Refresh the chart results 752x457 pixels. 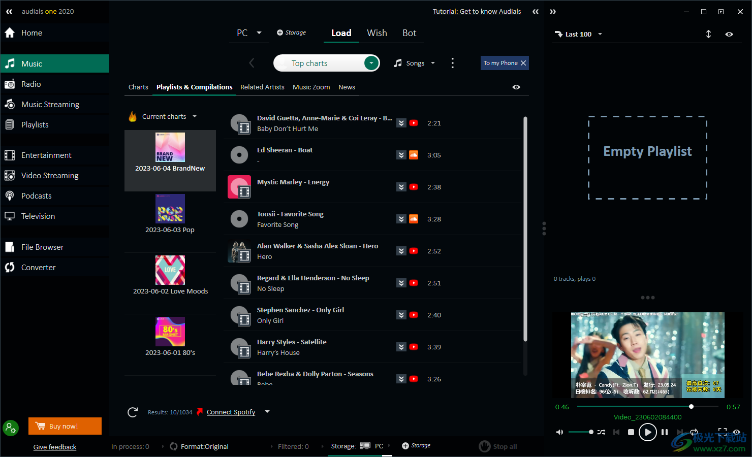(133, 412)
